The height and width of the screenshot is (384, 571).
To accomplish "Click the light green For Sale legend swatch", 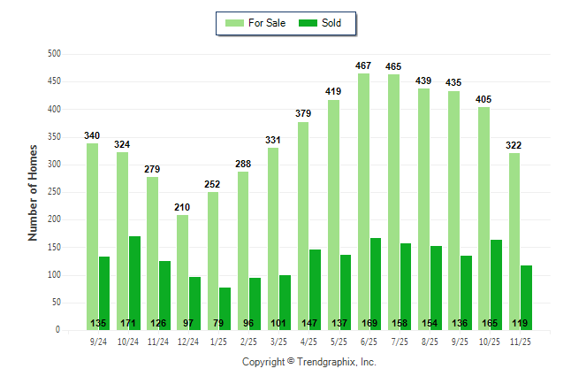I will (234, 23).
